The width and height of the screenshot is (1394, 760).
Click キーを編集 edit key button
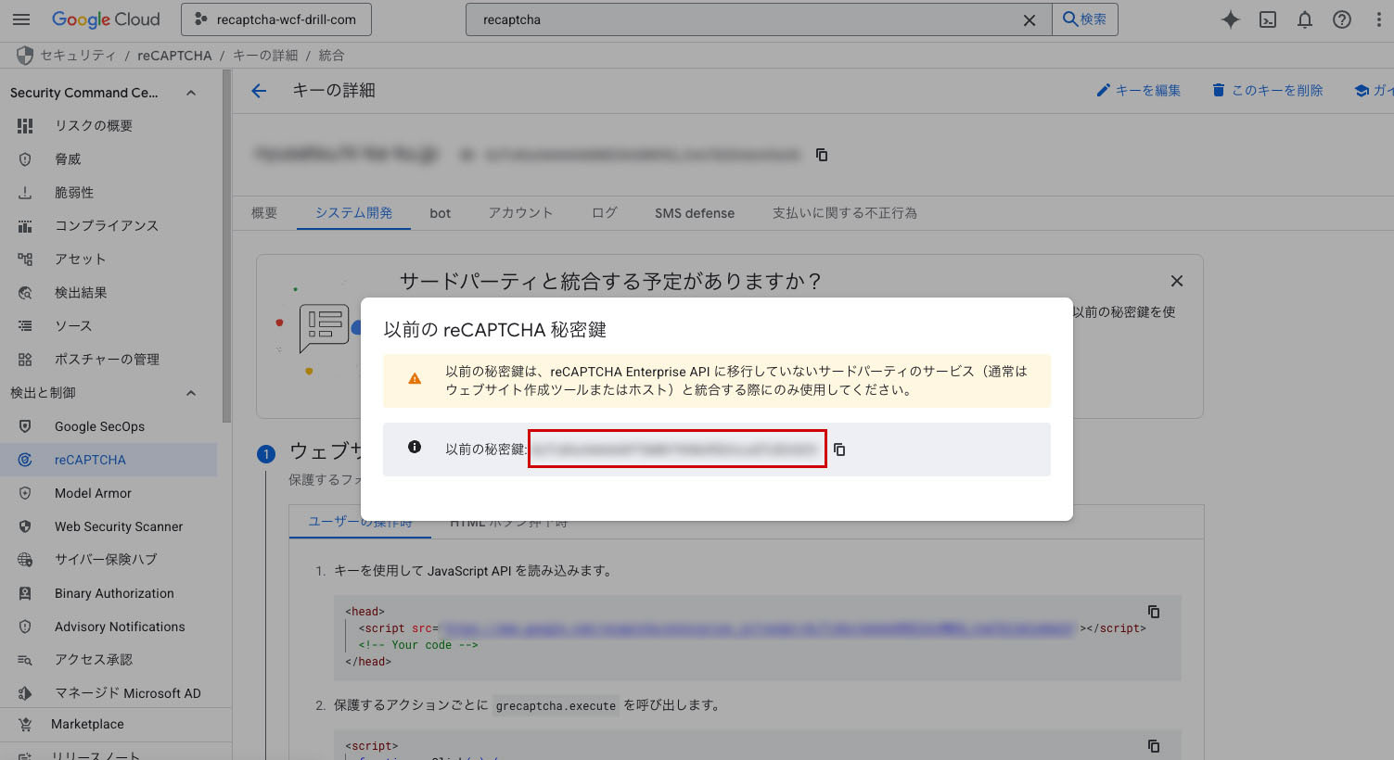pos(1138,91)
